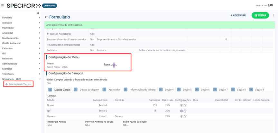Open the ana.carioni user name
278x133 pixels.
[262, 5]
